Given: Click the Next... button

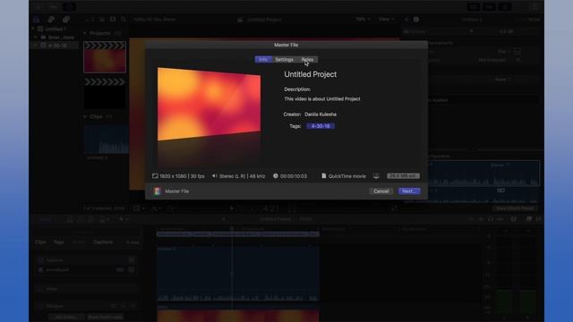Looking at the screenshot, I should [x=409, y=191].
